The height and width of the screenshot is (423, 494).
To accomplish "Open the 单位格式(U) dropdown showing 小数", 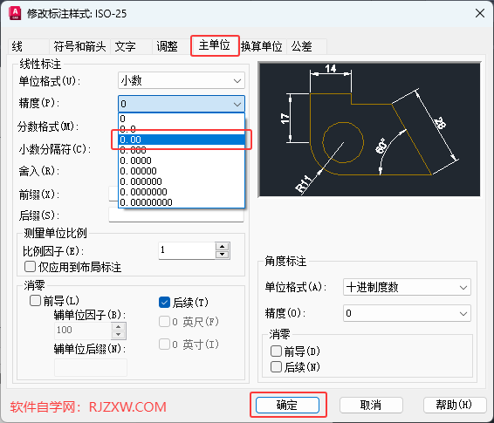I will [x=182, y=80].
